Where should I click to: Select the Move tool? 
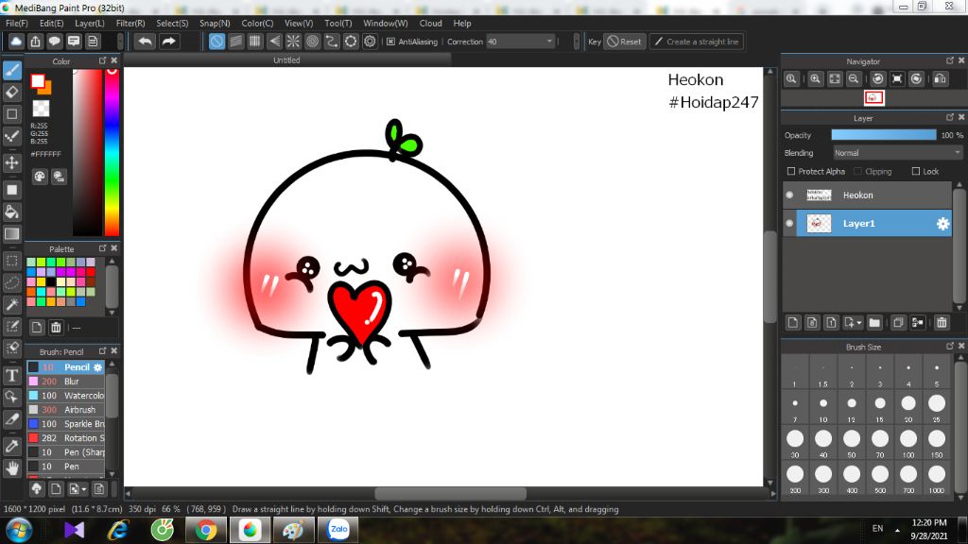tap(11, 162)
